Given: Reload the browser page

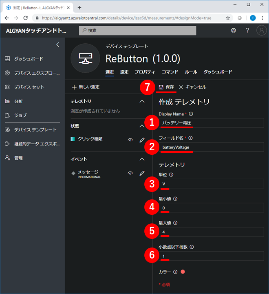Looking at the screenshot, I should pos(25,18).
